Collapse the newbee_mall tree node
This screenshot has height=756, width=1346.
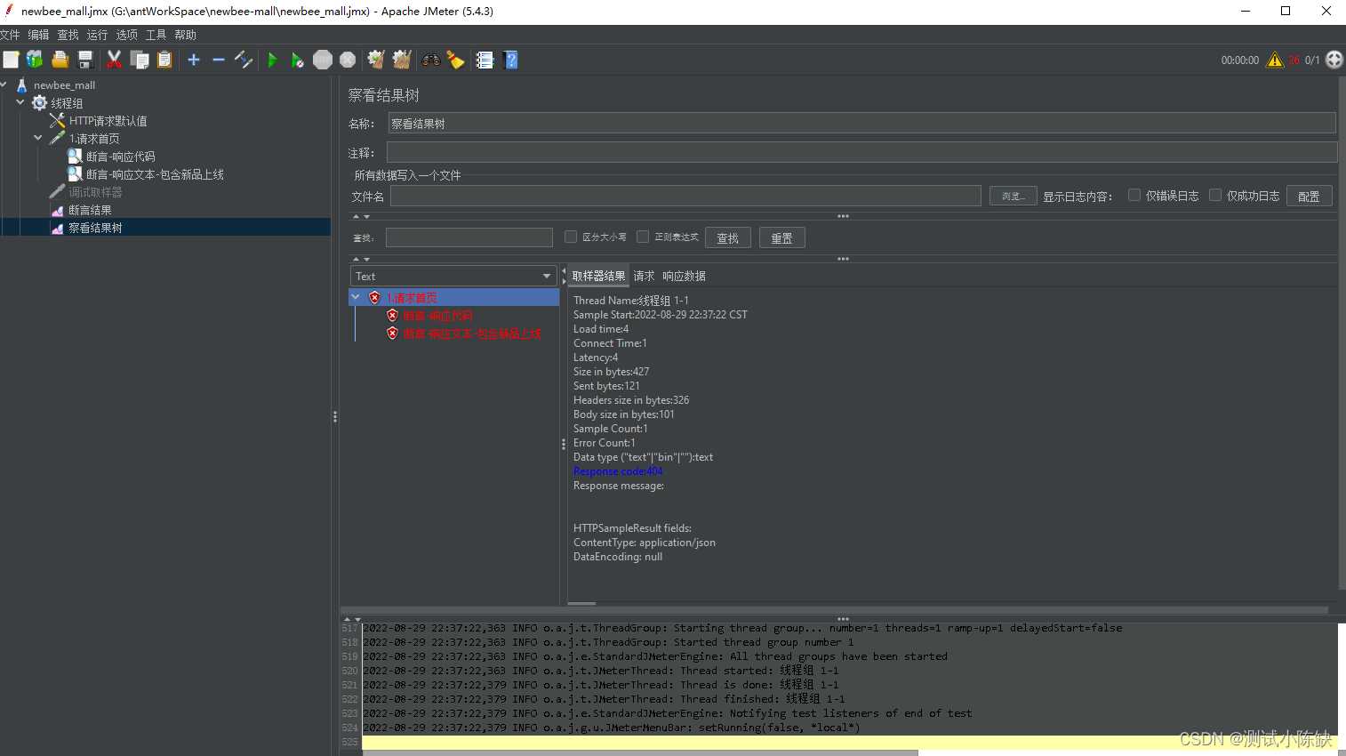pyautogui.click(x=4, y=84)
